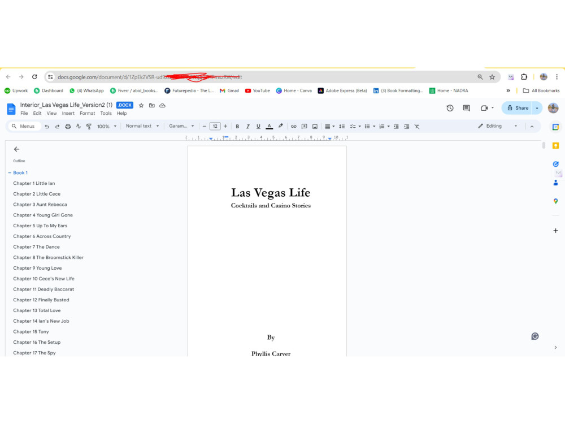This screenshot has height=424, width=565.
Task: Open Google Keep in the side panel
Action: (555, 146)
